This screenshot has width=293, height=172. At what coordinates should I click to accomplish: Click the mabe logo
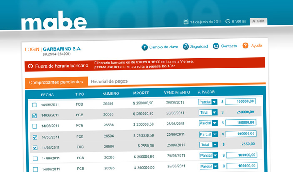coord(54,22)
